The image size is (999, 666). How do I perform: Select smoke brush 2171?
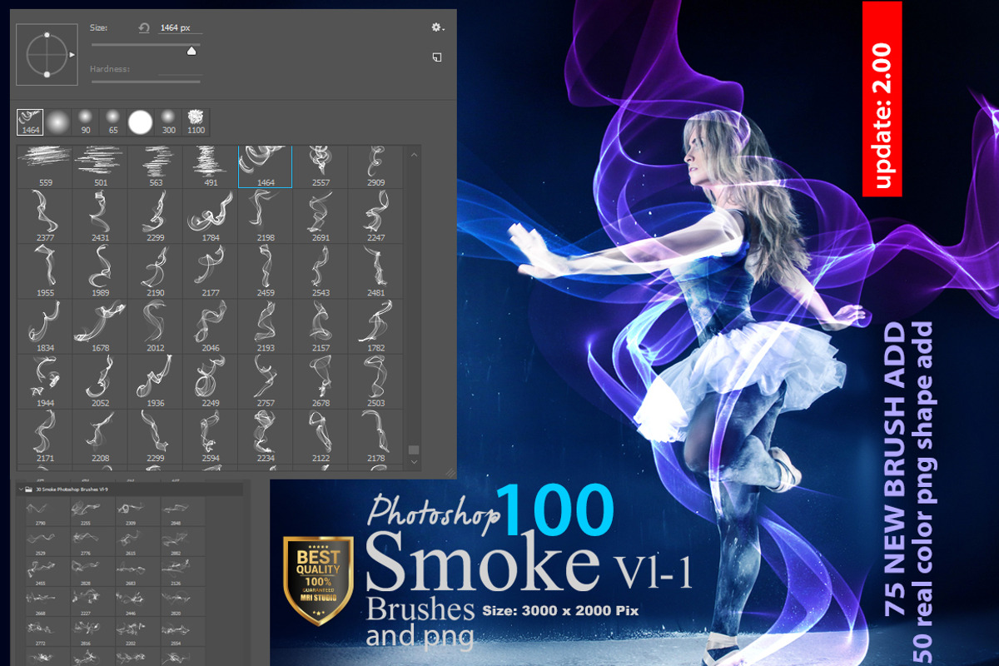tap(45, 436)
